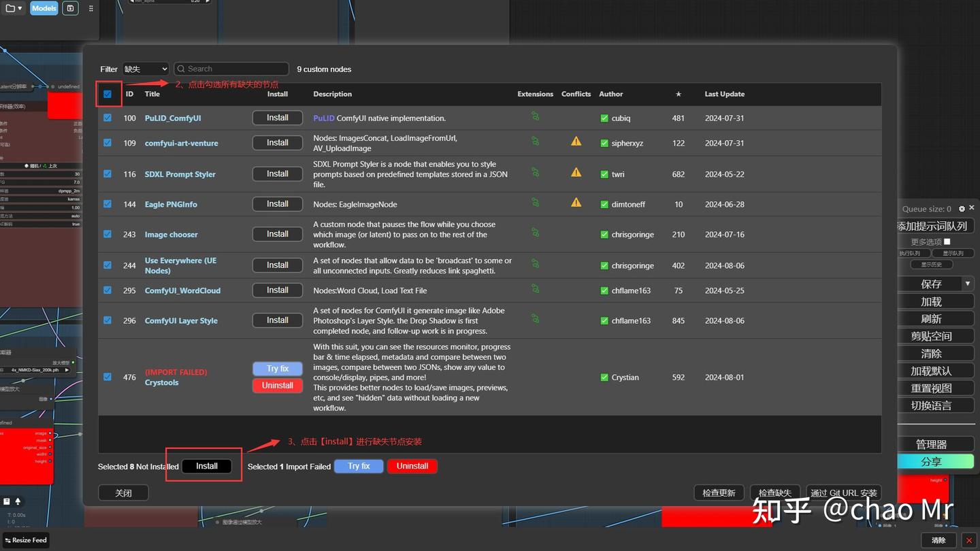Click the extensions icon in the SDXL Prompt Styler row
This screenshot has width=980, height=551.
(x=536, y=172)
